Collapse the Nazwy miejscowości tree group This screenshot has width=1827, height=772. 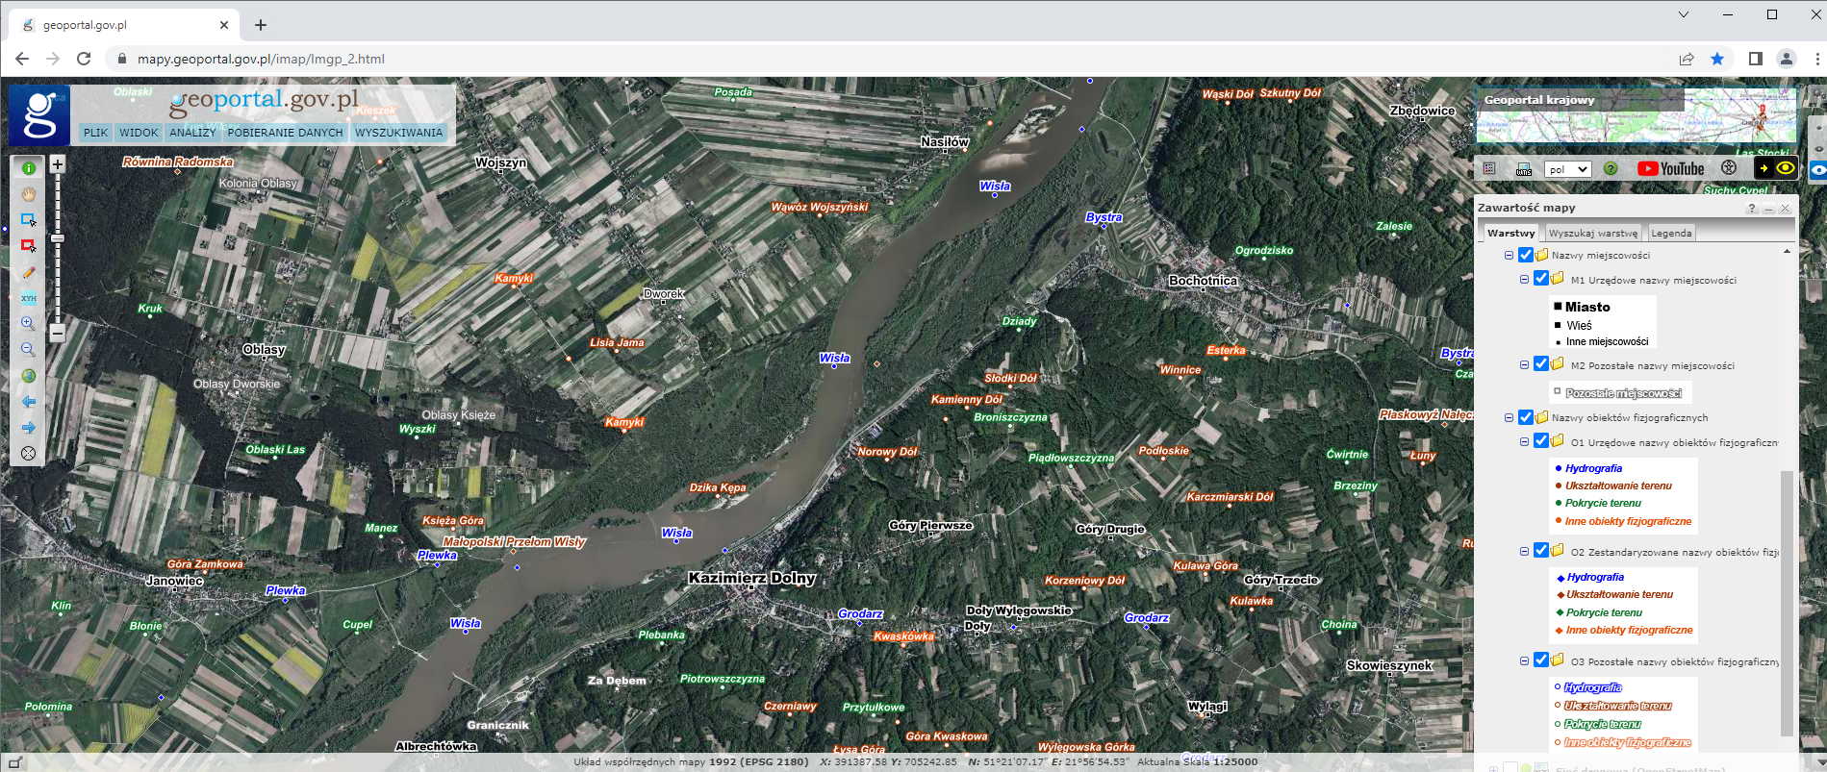[1509, 256]
